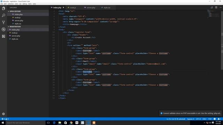Open Task View on the taskbar
This screenshot has width=223, height=125.
48,123
